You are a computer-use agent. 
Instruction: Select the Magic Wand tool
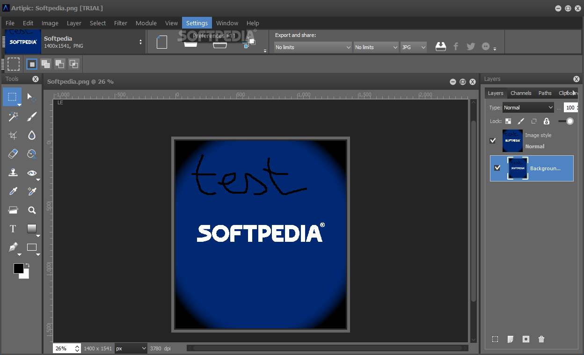pyautogui.click(x=13, y=116)
